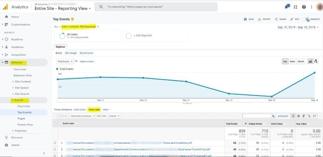Open the Sort Type Default dropdown
The height and width of the screenshot is (157, 323).
pos(114,116)
